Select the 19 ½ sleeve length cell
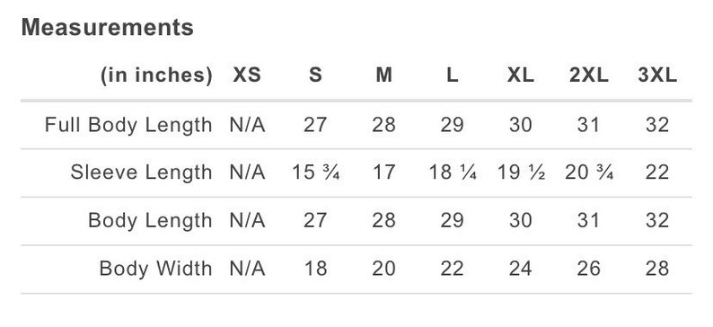 (x=521, y=172)
